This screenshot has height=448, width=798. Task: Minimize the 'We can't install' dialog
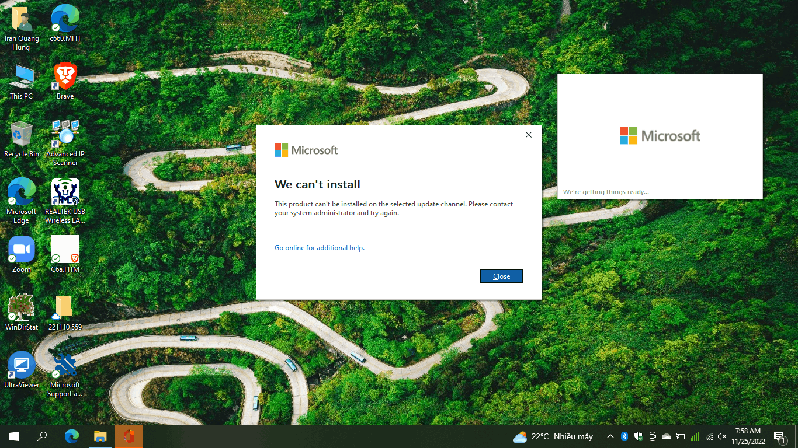tap(510, 135)
